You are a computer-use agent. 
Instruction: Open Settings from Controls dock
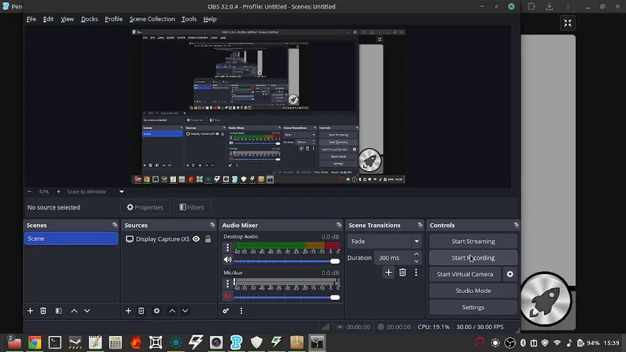pos(473,307)
